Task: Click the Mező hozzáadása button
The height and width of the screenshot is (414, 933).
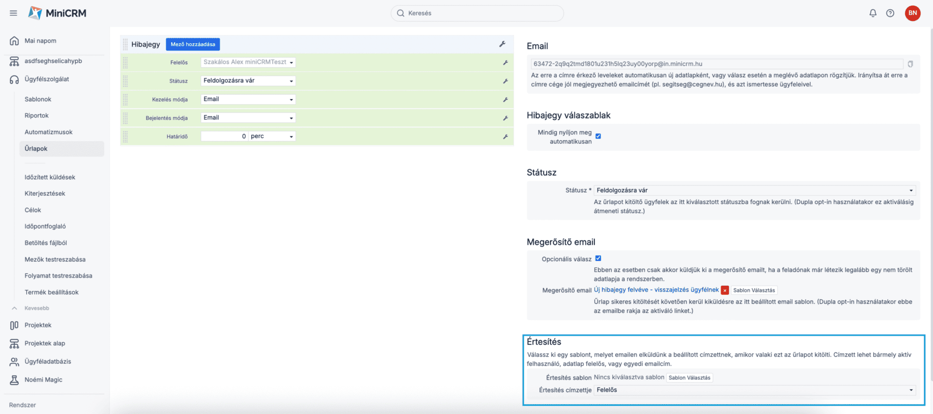Action: coord(193,44)
